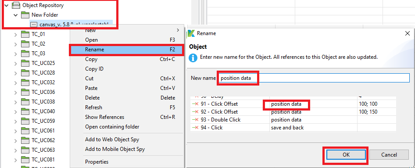Click the TC_01 folder icon
The width and height of the screenshot is (415, 168).
(x=25, y=34)
